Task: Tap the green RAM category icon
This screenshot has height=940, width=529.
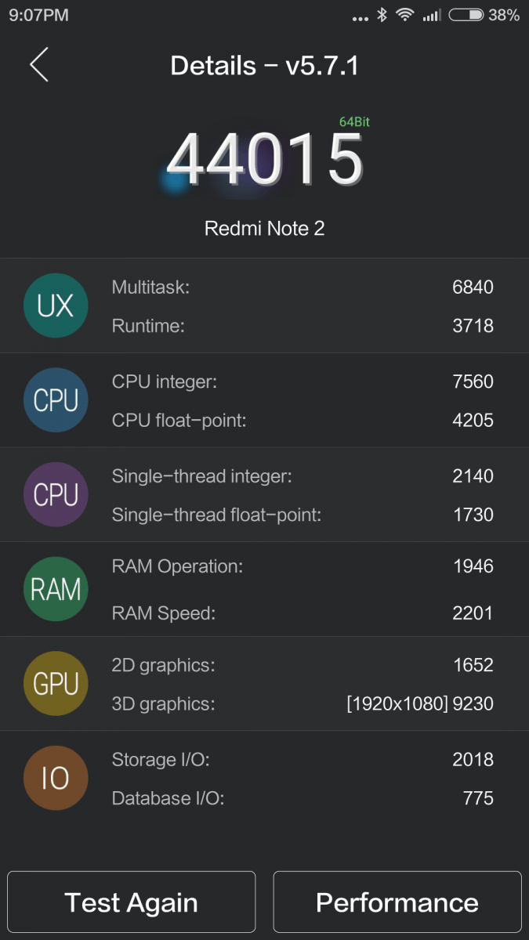Action: click(x=56, y=589)
